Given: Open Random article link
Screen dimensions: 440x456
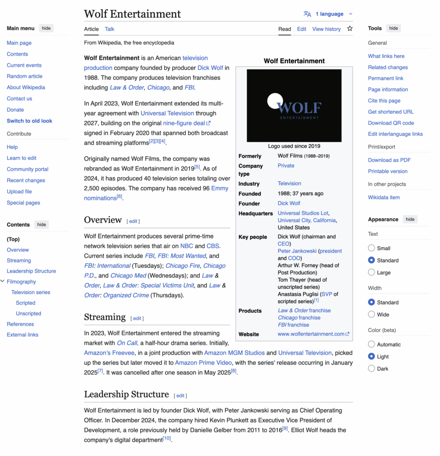Looking at the screenshot, I should pyautogui.click(x=25, y=76).
